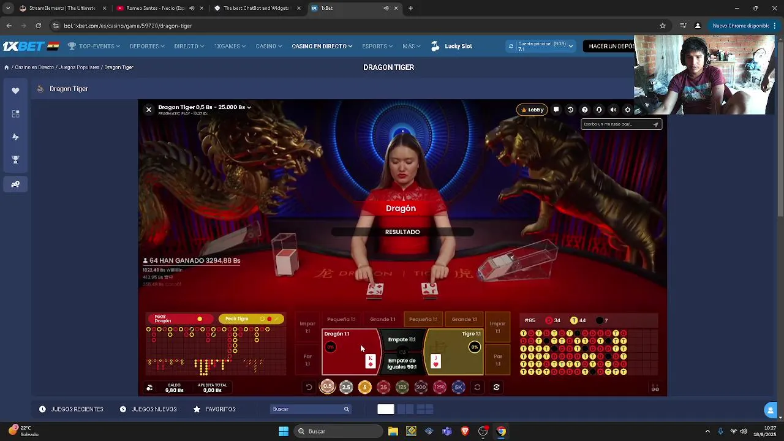Open Windows Start menu
The width and height of the screenshot is (784, 441).
(283, 431)
